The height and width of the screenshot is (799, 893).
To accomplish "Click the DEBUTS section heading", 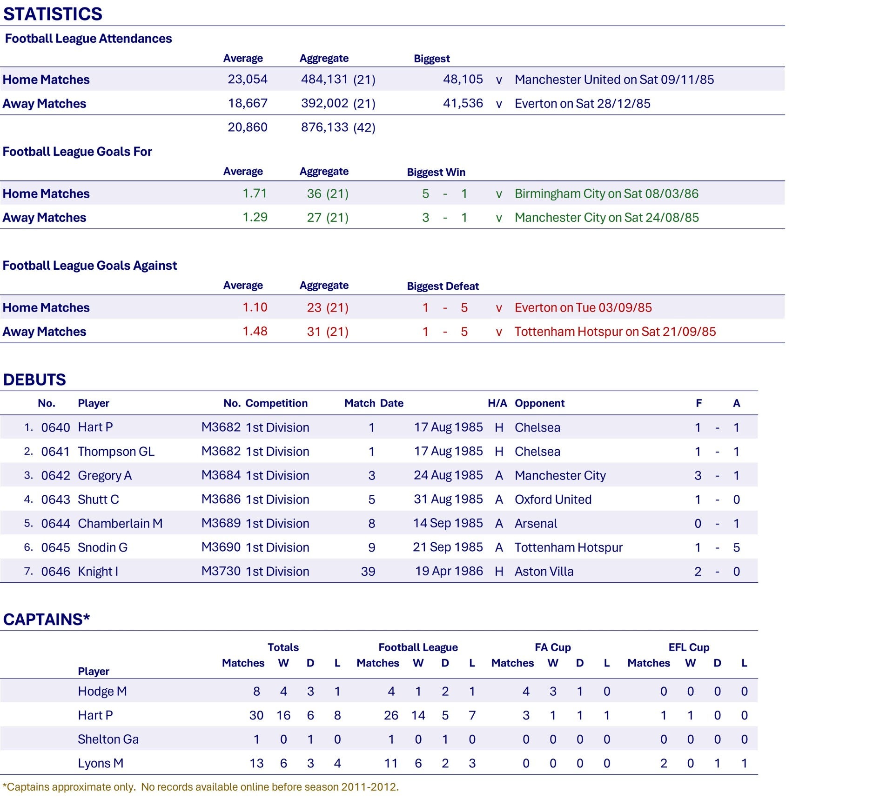I will [34, 380].
